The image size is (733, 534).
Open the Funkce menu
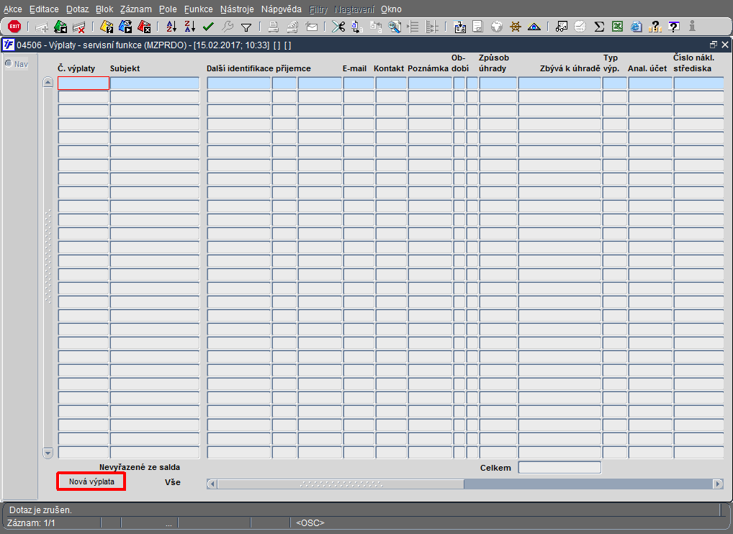[x=198, y=9]
